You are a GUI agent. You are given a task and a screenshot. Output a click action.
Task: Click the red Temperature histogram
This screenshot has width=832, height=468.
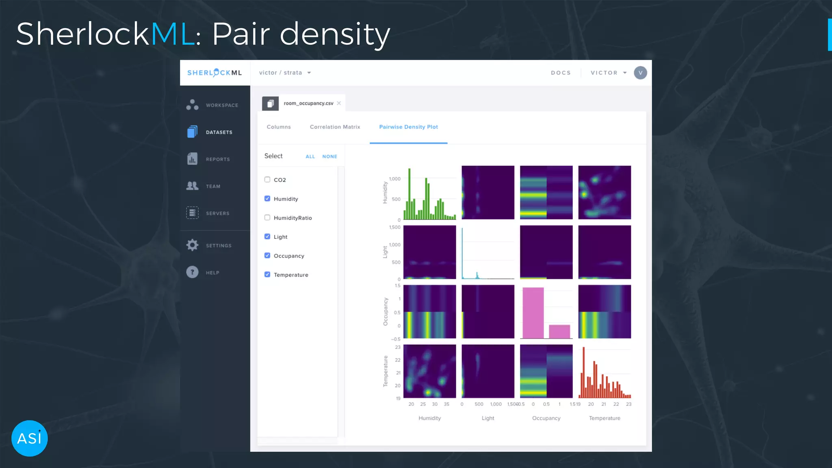tap(604, 371)
